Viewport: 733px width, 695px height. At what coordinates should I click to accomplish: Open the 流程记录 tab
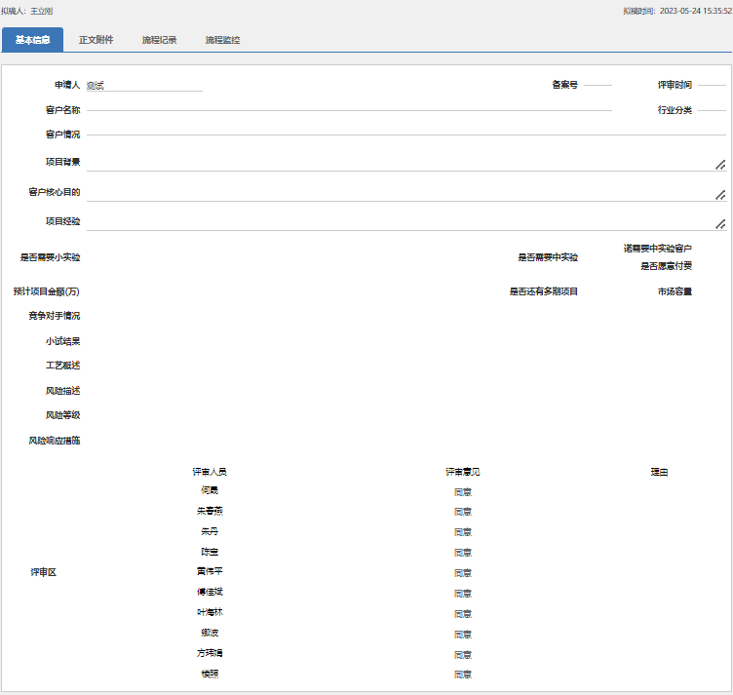click(160, 40)
